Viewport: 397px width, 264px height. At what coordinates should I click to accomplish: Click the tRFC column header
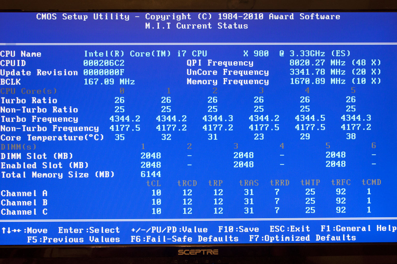(341, 183)
